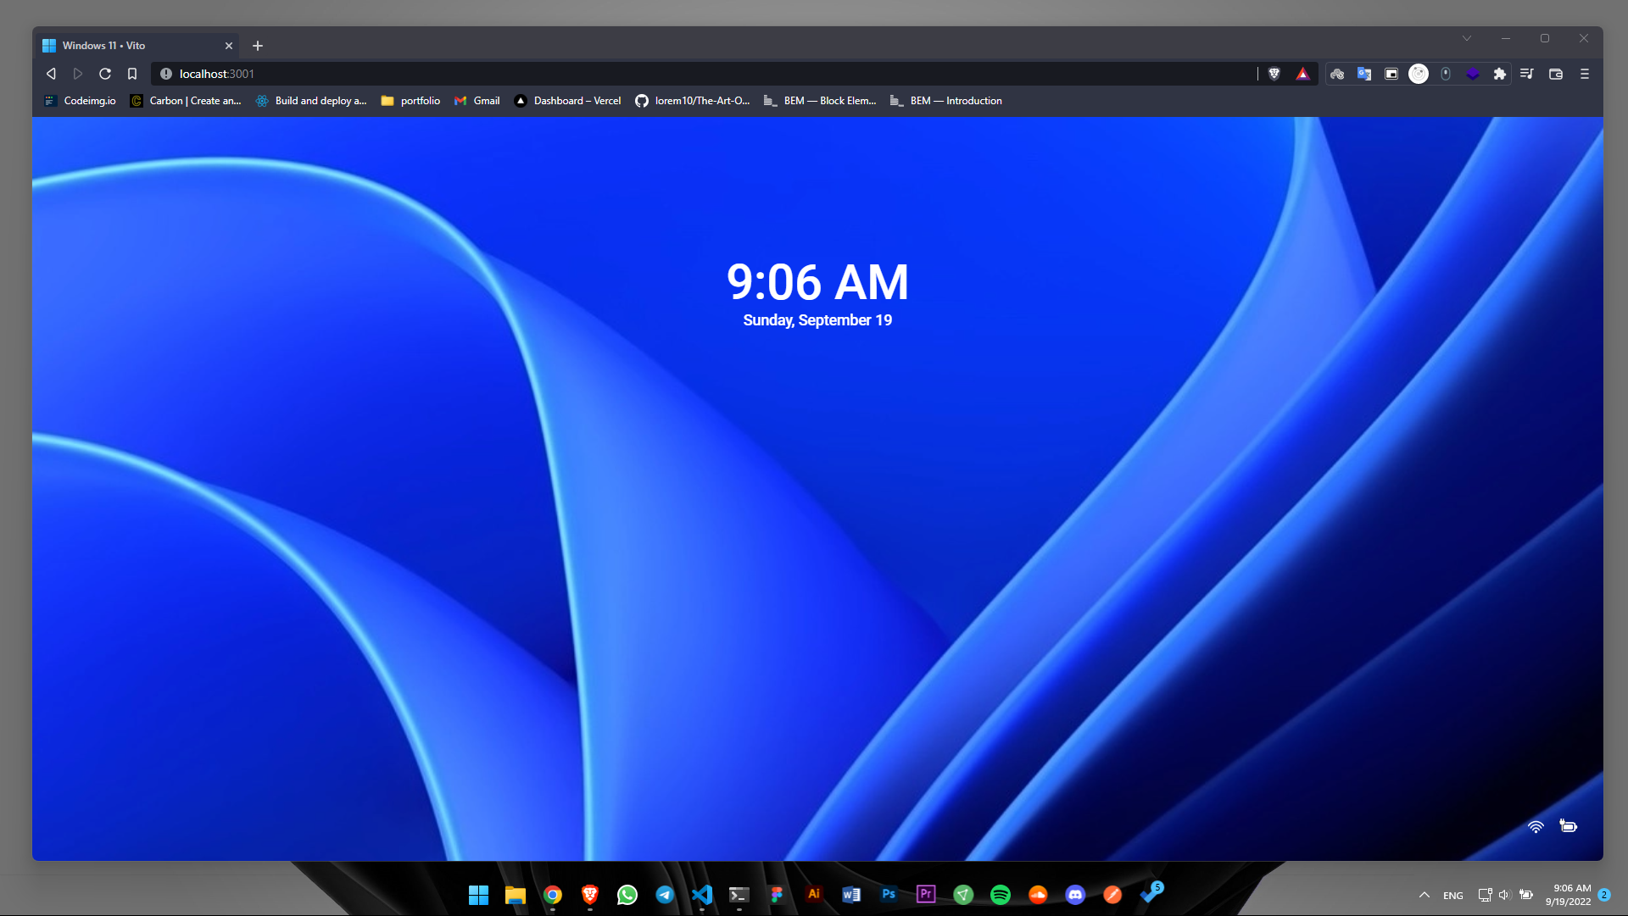1628x916 pixels.
Task: Click the Google Translate extension icon
Action: click(1364, 74)
